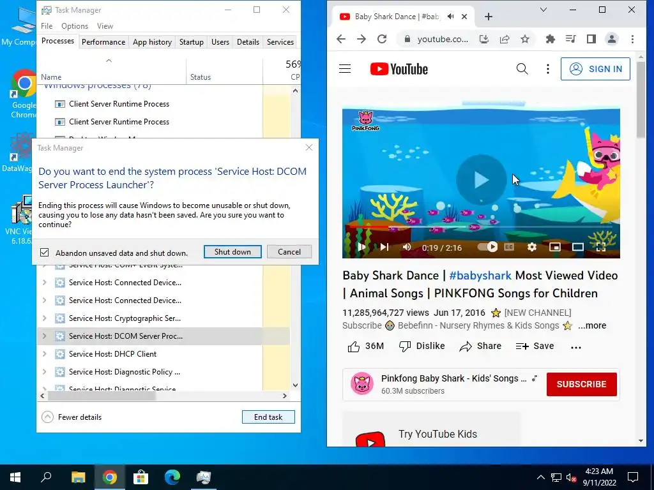Skip to next video in player
The image size is (654, 490).
tap(384, 247)
